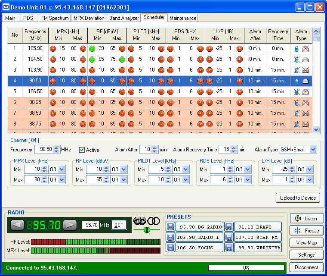Screen dimensions: 327x276
Task: Tune up with the right arrow button
Action: click(70, 225)
